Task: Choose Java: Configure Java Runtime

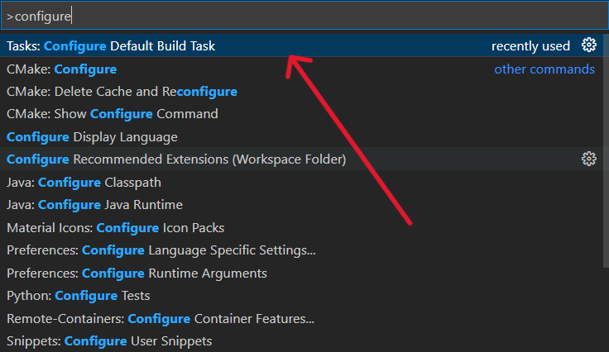Action: pos(94,204)
